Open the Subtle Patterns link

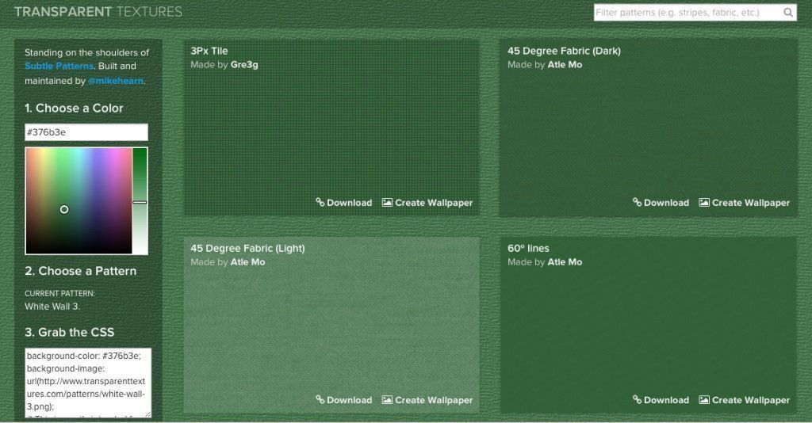tap(59, 66)
